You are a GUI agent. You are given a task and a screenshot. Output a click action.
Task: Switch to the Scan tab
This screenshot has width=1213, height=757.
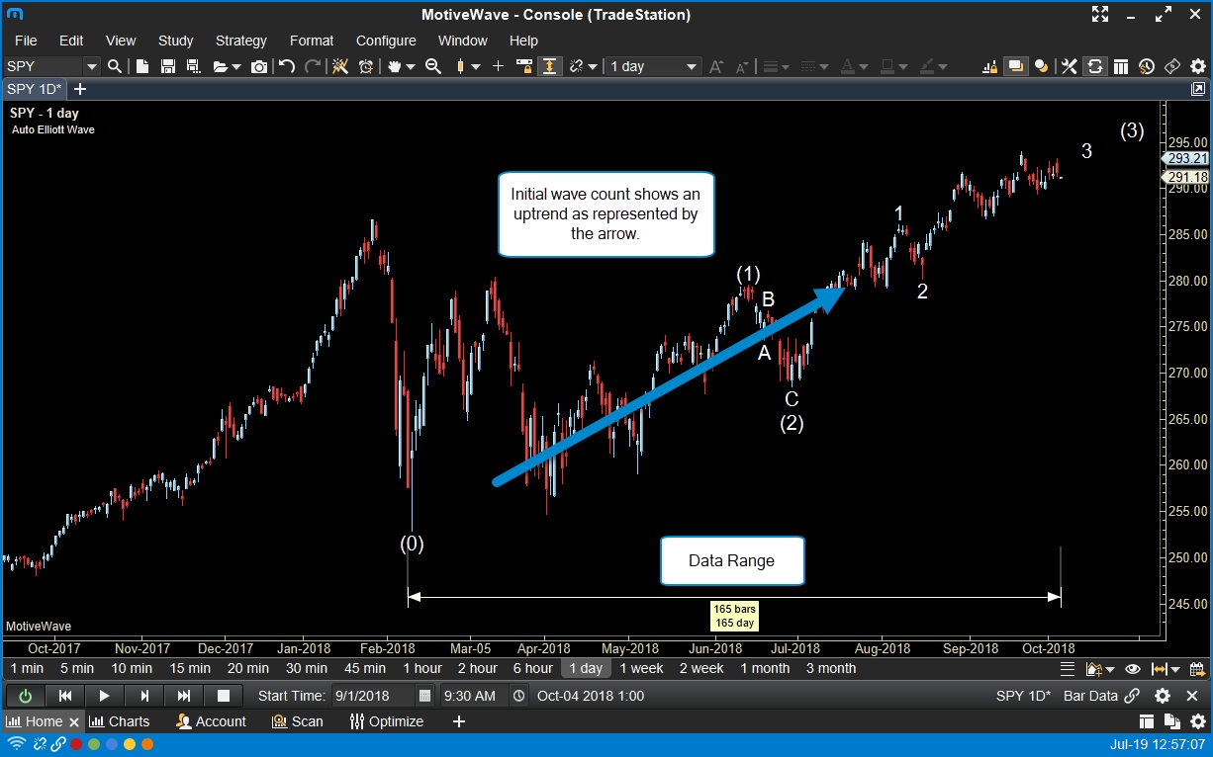click(x=298, y=721)
